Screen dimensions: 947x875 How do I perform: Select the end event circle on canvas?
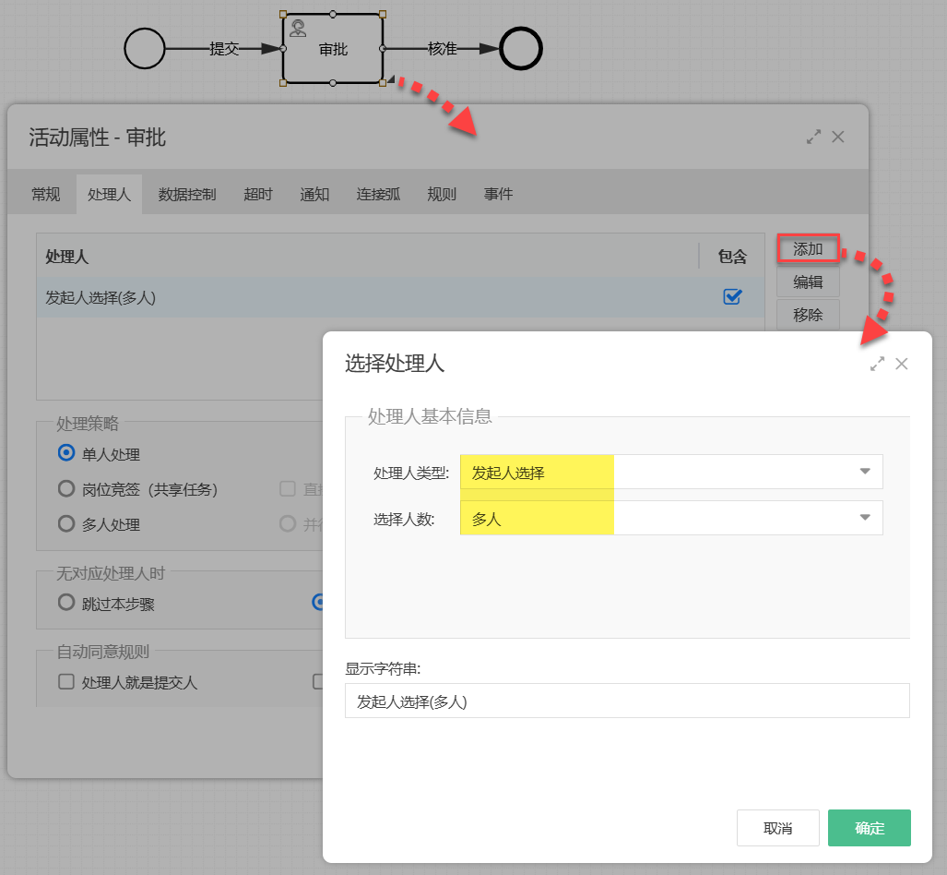520,48
